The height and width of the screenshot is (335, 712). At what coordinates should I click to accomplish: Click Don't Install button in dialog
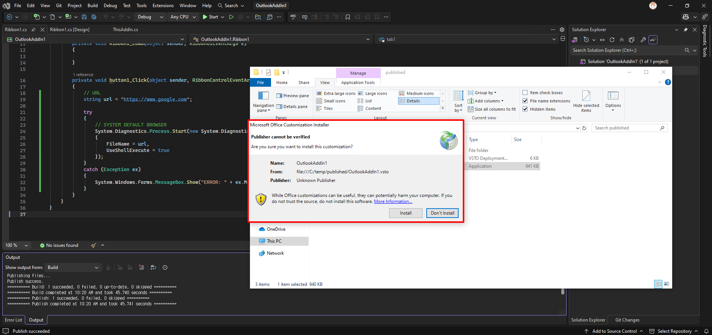pyautogui.click(x=442, y=213)
